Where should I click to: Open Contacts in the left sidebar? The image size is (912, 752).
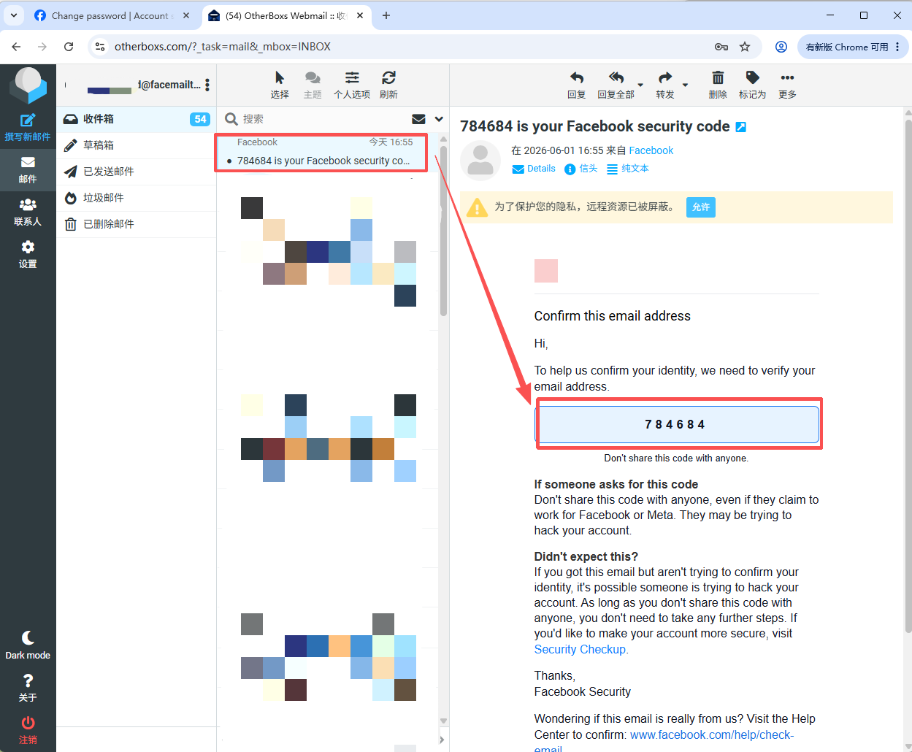coord(28,212)
